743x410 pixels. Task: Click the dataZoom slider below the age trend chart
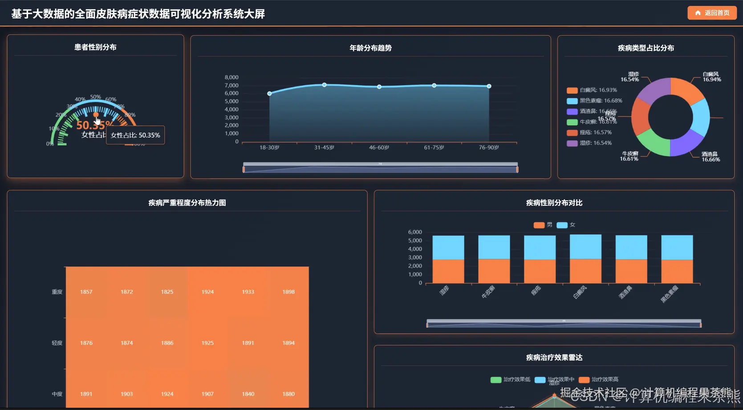(x=380, y=168)
